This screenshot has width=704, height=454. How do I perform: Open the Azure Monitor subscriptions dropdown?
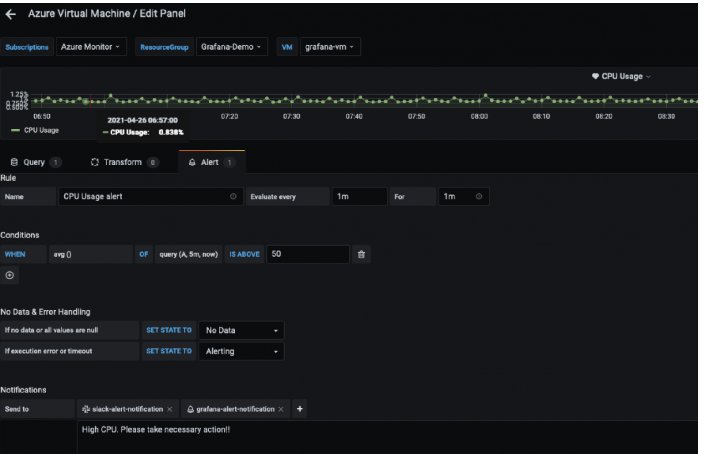click(x=91, y=47)
